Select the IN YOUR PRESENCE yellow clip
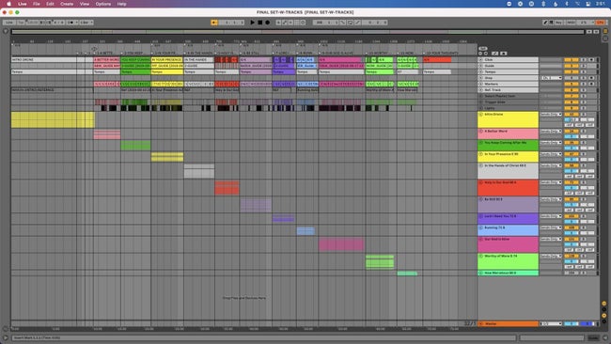Viewport: 611px width, 344px height. (166, 60)
